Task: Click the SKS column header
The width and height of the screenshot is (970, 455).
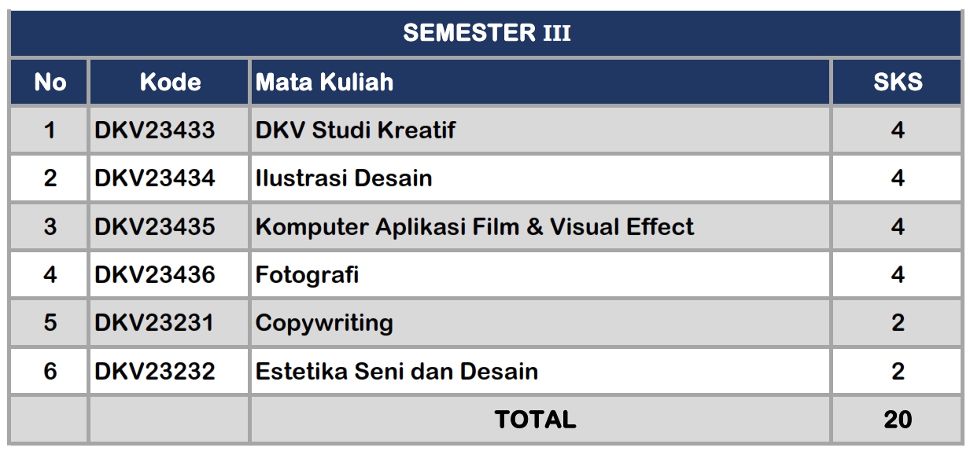Action: click(898, 82)
